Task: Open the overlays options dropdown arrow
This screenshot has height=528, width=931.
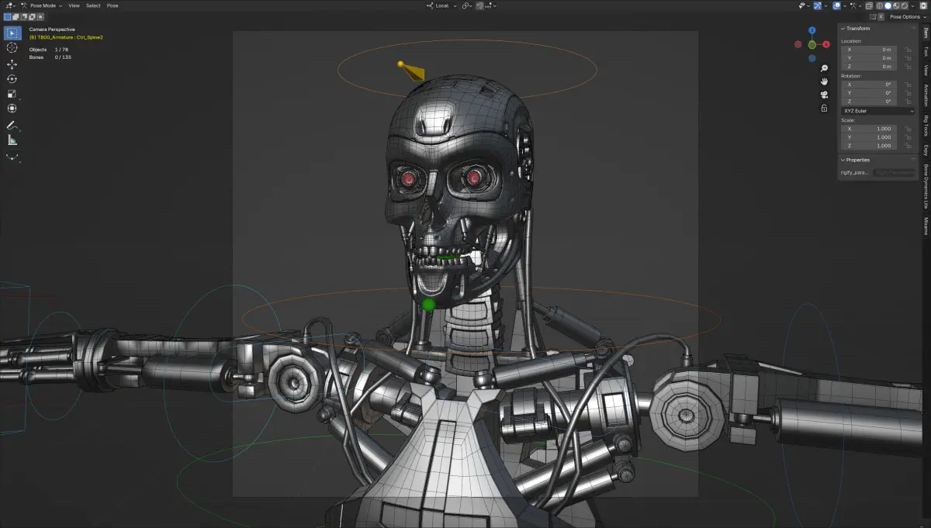Action: tap(845, 6)
